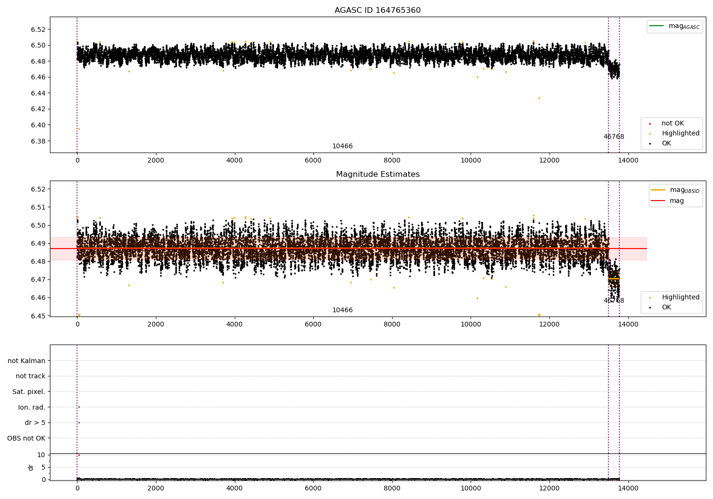
Task: Select 'OK' legend entry in top plot
Action: pyautogui.click(x=661, y=144)
